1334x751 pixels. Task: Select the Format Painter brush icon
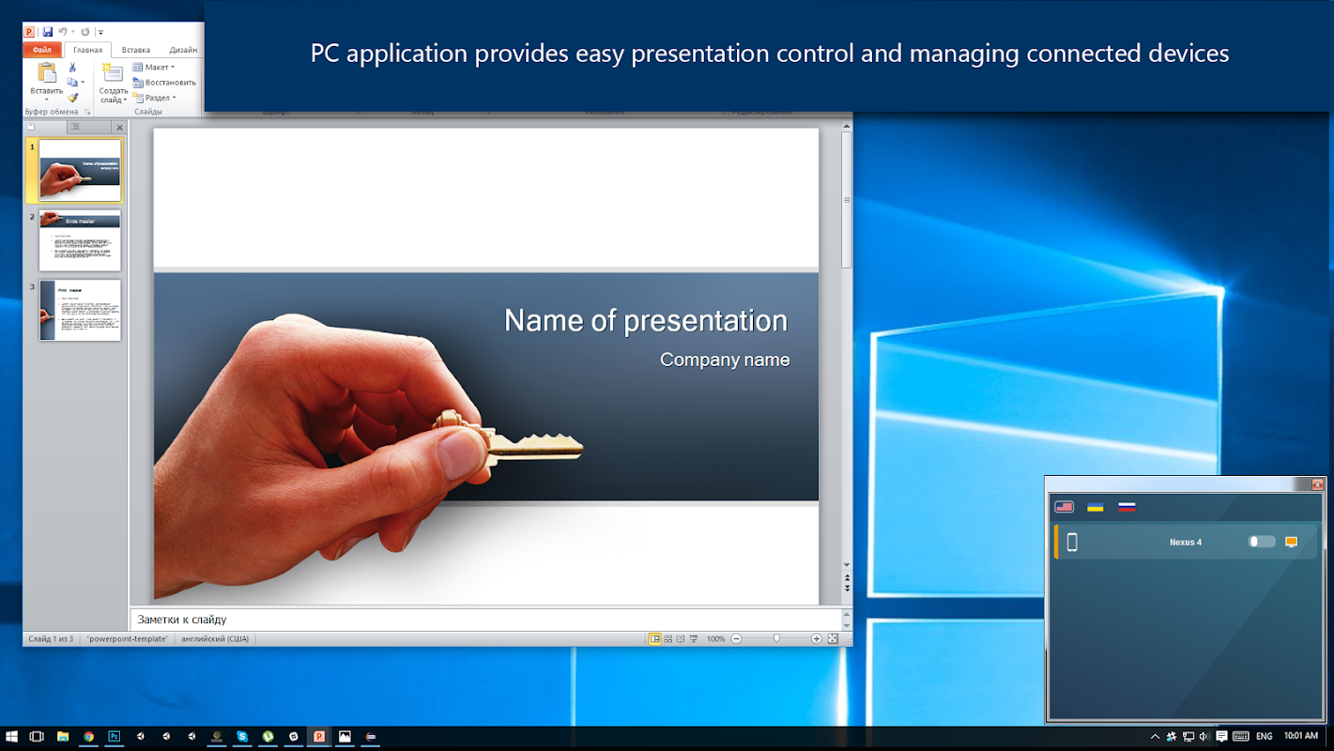(x=72, y=98)
